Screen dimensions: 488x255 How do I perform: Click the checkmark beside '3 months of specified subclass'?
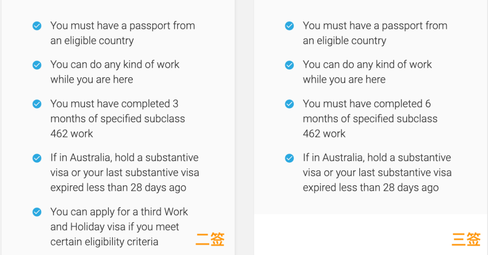(x=37, y=104)
